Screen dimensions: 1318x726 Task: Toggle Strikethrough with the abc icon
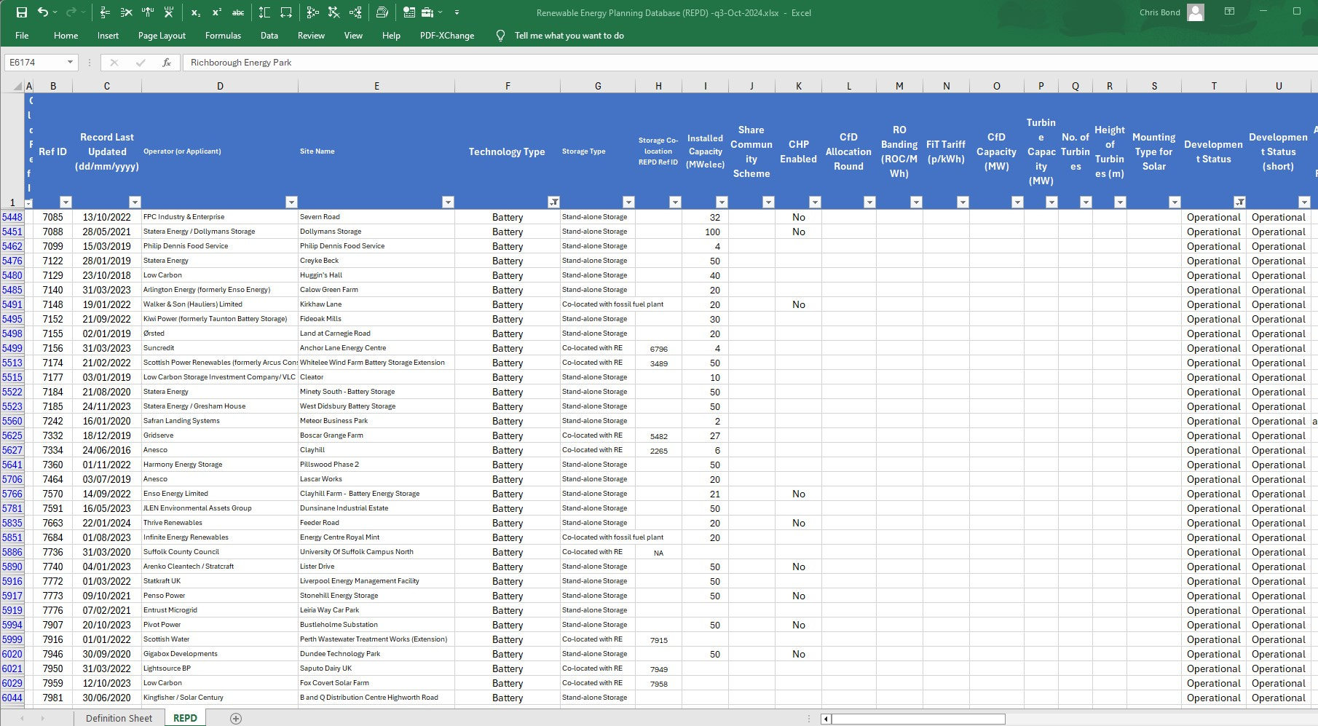pyautogui.click(x=238, y=12)
